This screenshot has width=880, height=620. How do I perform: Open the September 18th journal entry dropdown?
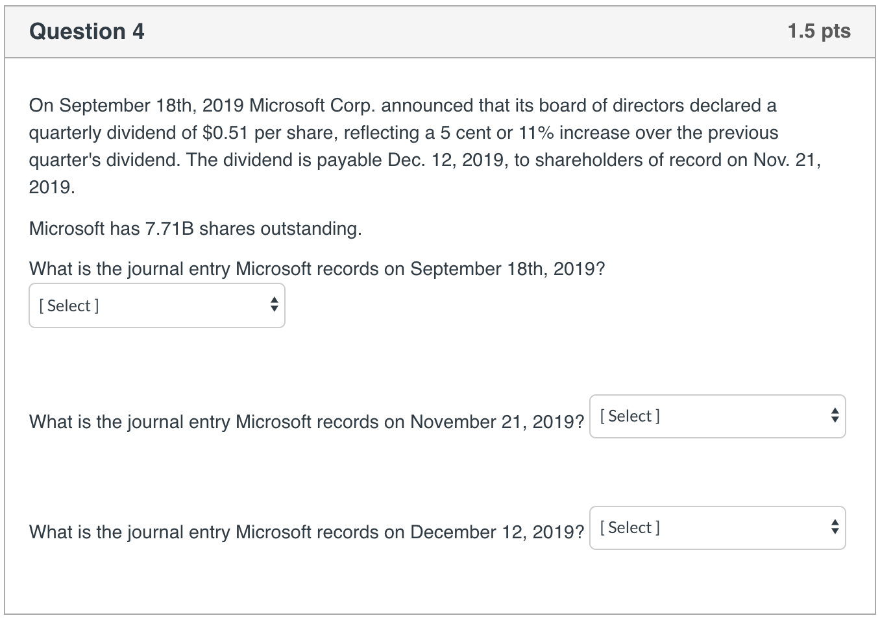(157, 305)
